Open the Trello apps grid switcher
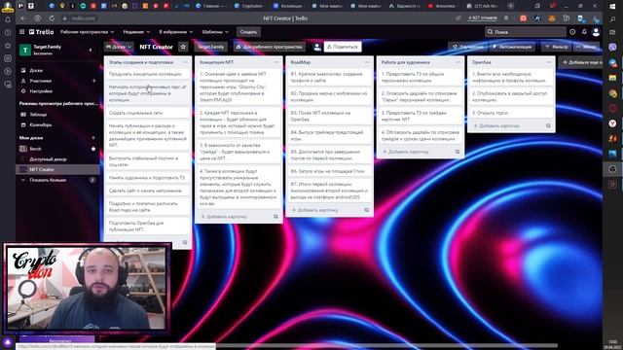The height and width of the screenshot is (350, 623). coord(21,32)
